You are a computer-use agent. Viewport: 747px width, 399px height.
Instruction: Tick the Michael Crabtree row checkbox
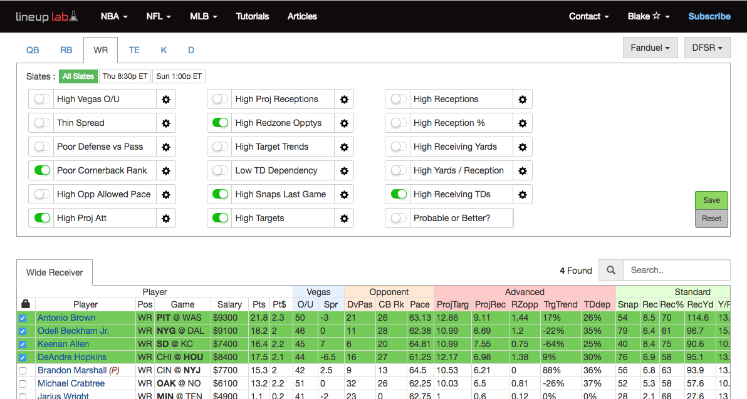[23, 384]
